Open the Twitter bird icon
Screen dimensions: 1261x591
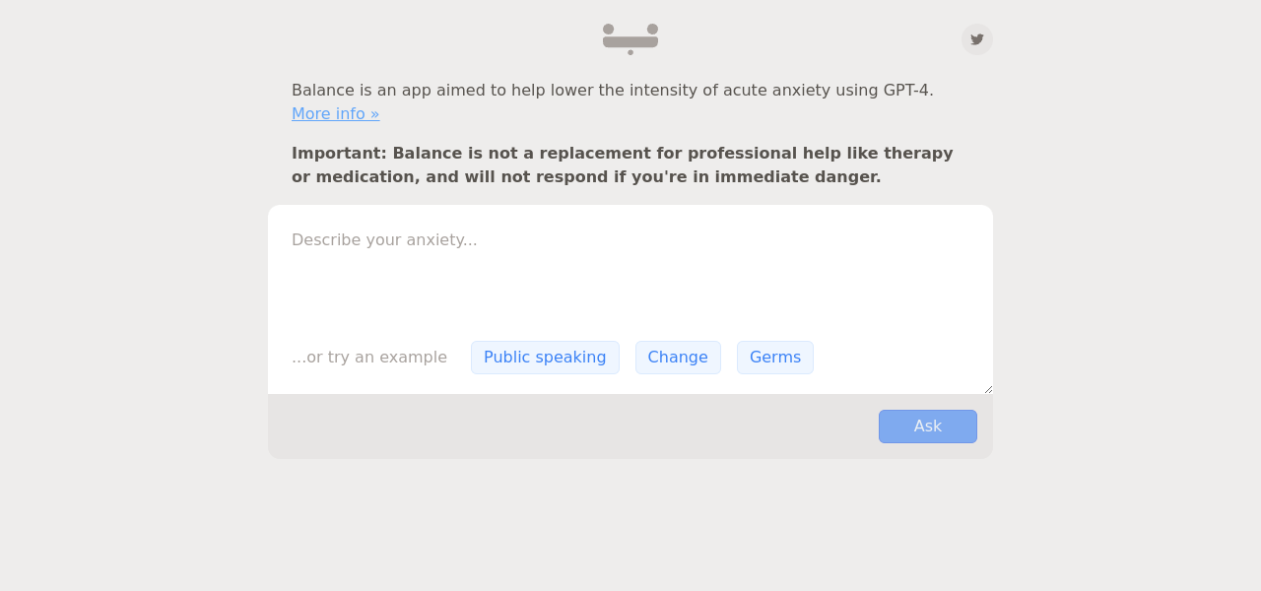coord(977,39)
